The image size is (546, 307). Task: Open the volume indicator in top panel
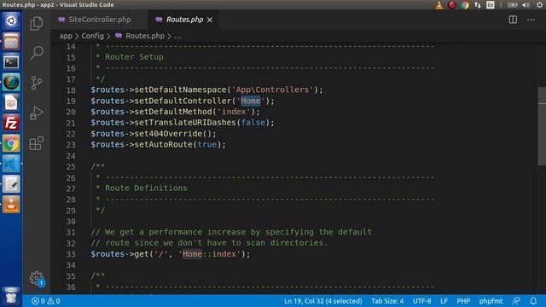point(526,5)
